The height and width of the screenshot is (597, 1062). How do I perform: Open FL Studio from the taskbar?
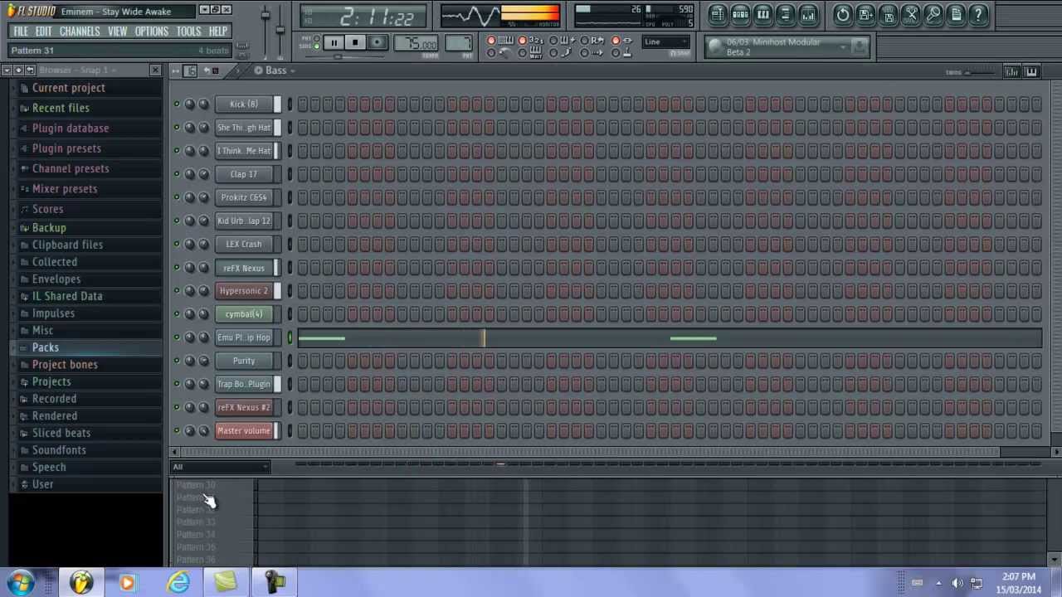tap(80, 583)
